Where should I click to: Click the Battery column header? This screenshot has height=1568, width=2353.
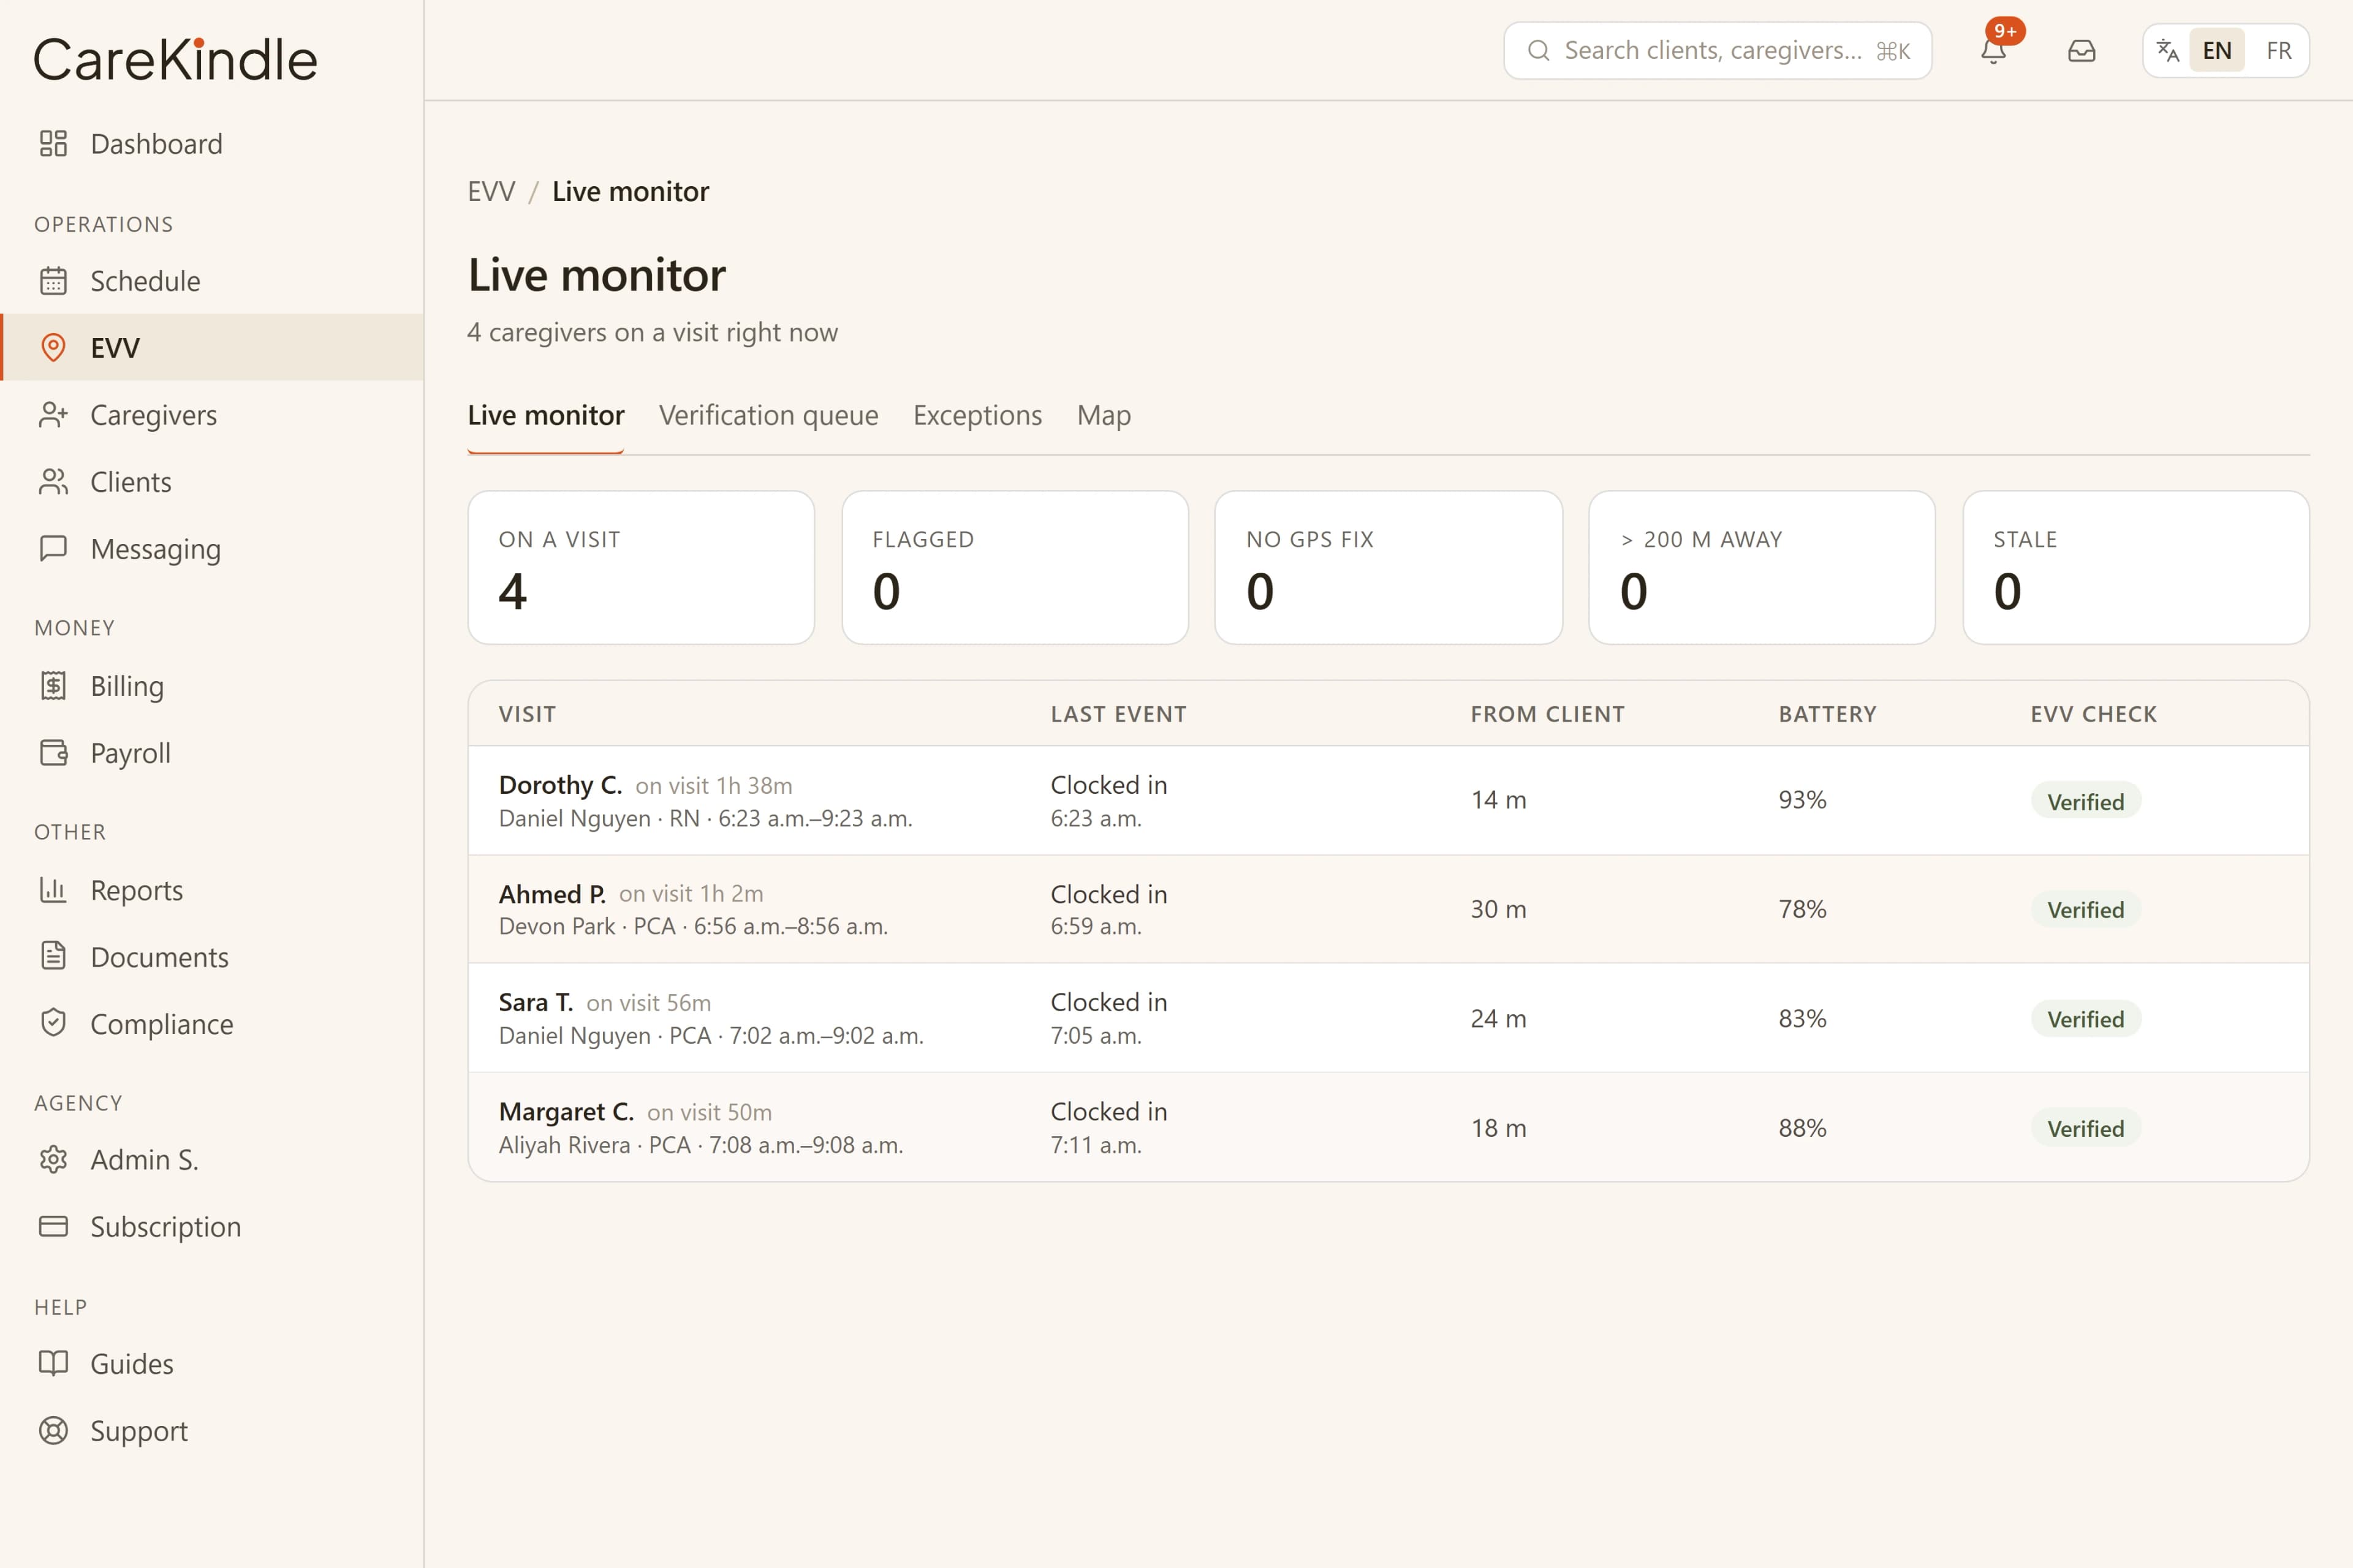pos(1828,714)
